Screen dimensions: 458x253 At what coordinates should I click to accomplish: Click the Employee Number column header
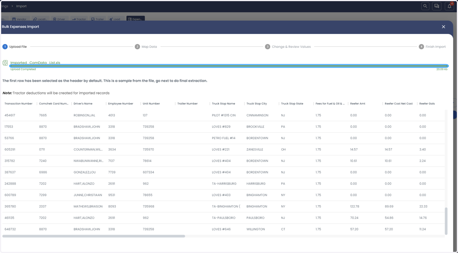pos(121,104)
